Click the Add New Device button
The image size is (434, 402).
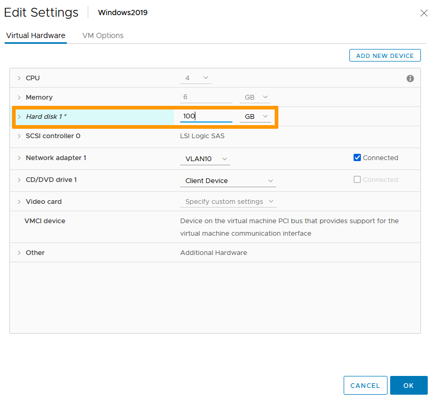coord(384,56)
